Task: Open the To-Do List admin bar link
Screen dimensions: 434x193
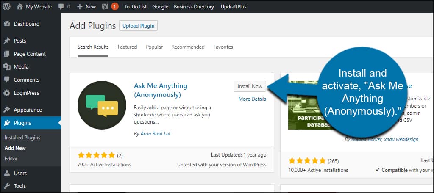Action: (x=135, y=7)
